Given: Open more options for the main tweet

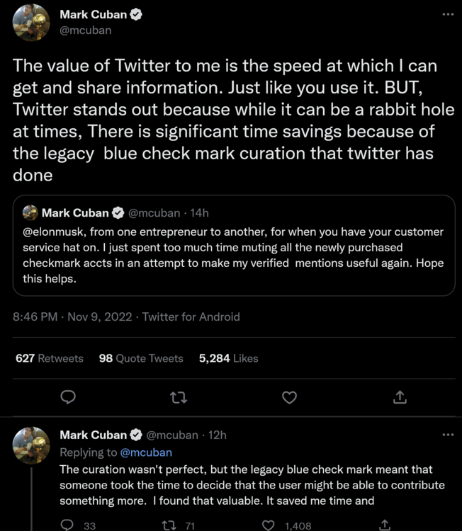Looking at the screenshot, I should (x=446, y=14).
